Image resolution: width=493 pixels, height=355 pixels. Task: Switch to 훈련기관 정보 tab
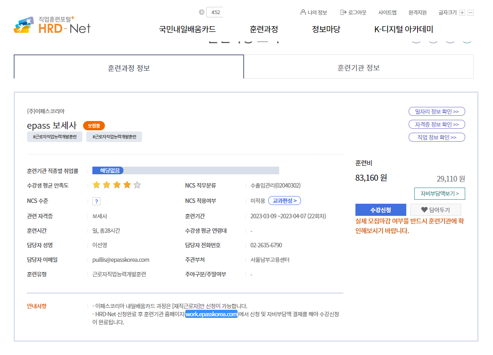click(x=359, y=67)
